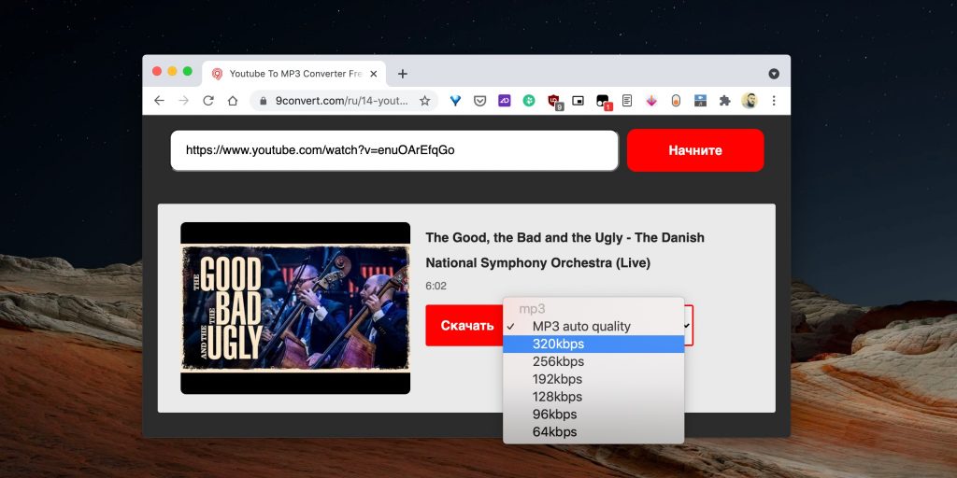Reload the 9convert page

pos(208,101)
